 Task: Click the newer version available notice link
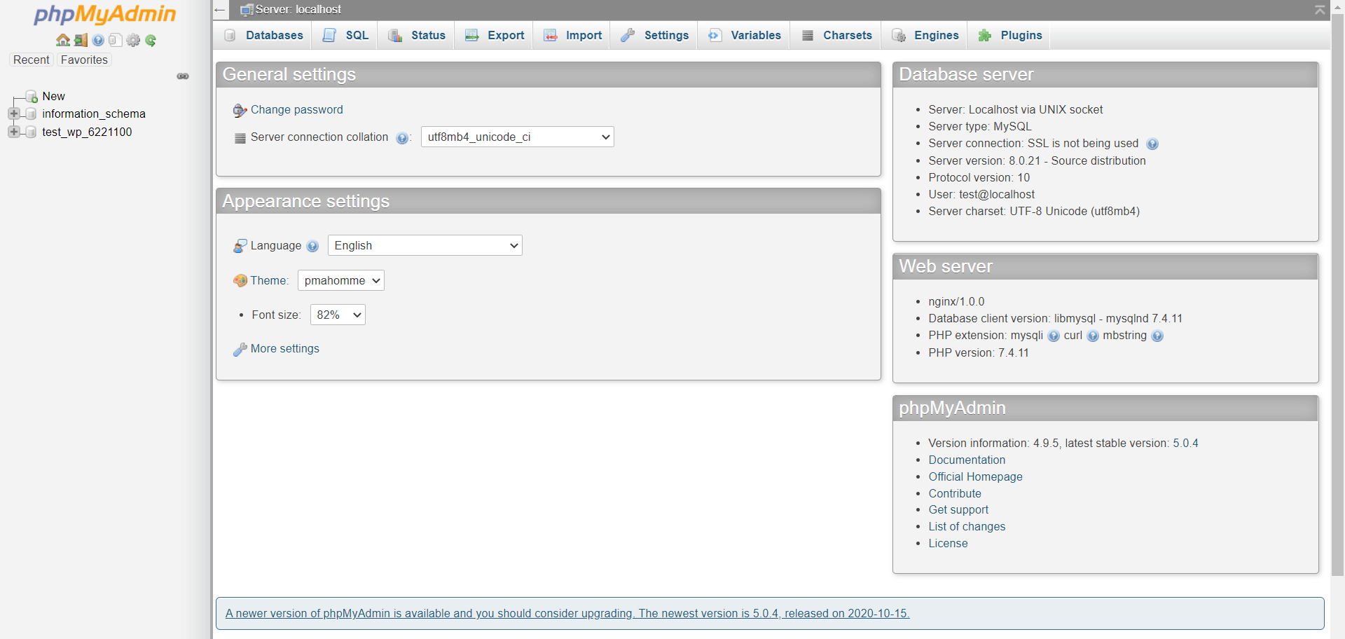(567, 613)
